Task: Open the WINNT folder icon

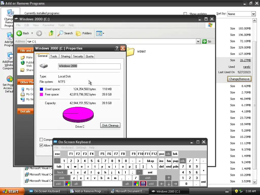Action: coord(130,52)
